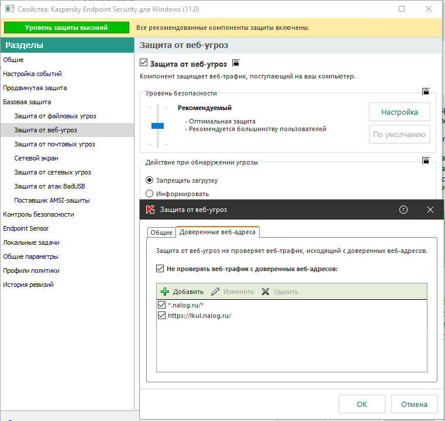Click the help question mark icon in dialog
The height and width of the screenshot is (421, 445).
click(403, 210)
